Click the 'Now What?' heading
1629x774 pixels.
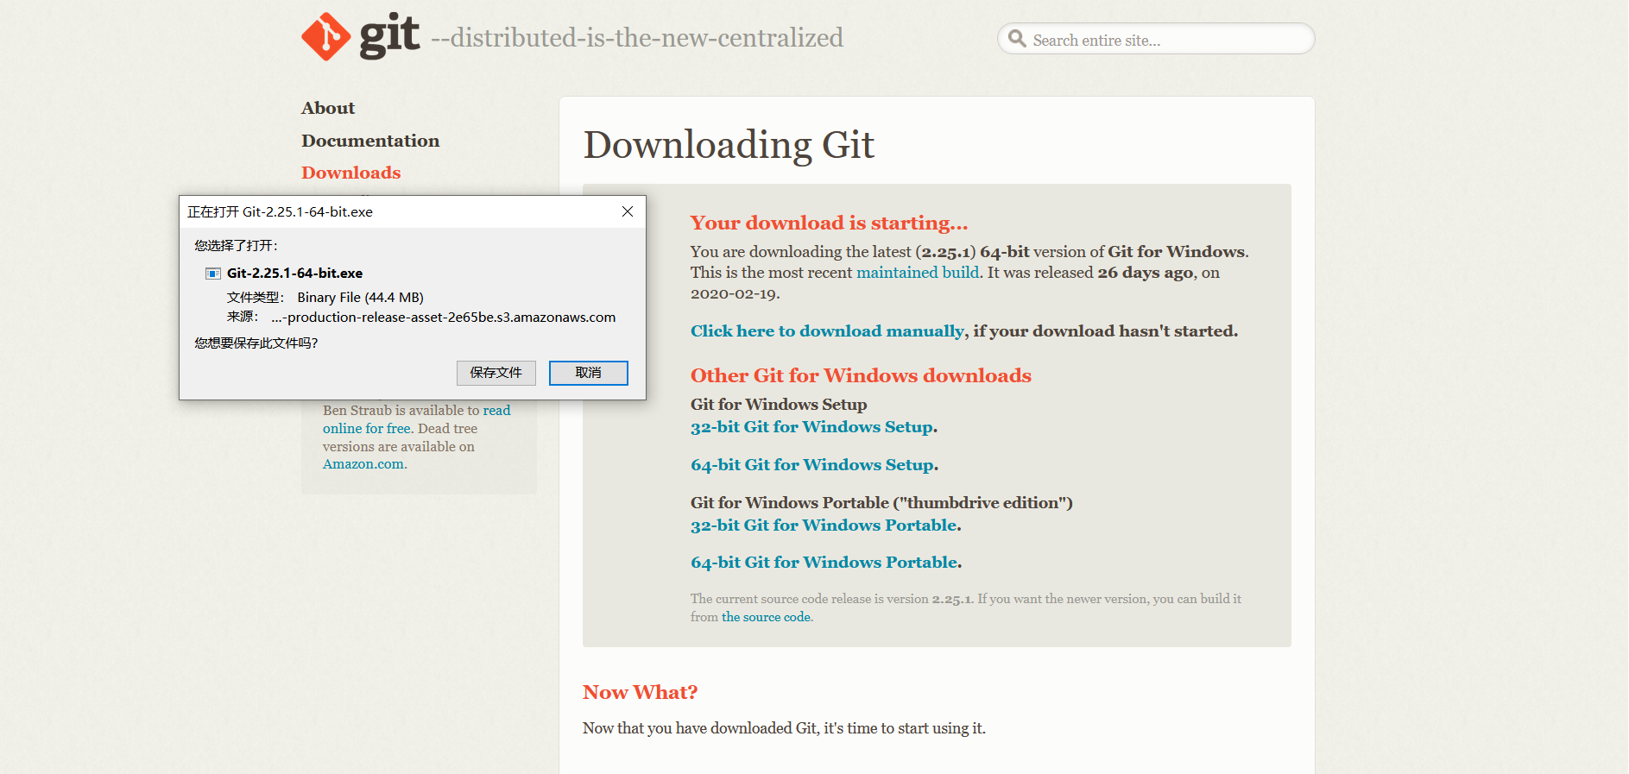pyautogui.click(x=640, y=692)
